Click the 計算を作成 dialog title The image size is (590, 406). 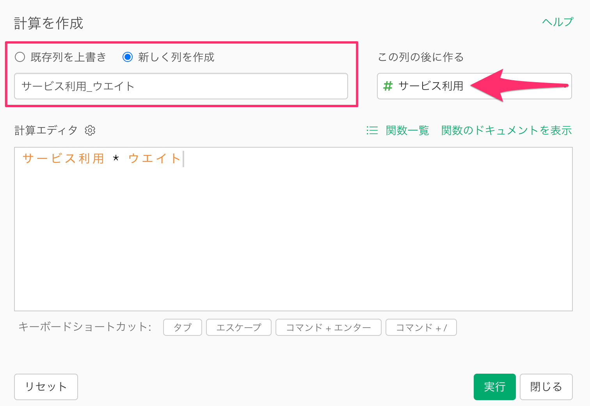point(49,23)
